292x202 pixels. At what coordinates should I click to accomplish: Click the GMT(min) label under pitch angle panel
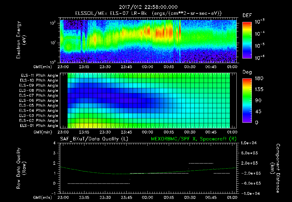tap(43, 132)
